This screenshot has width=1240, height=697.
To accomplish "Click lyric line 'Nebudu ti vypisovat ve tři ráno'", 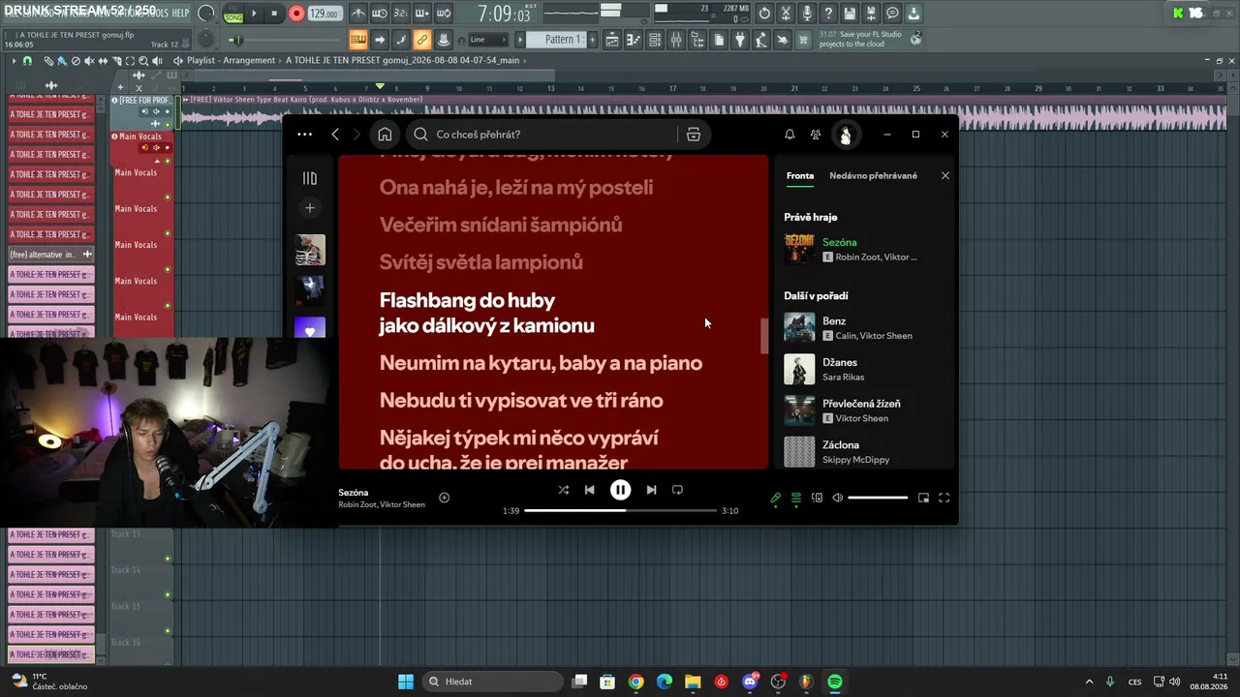I will [521, 401].
